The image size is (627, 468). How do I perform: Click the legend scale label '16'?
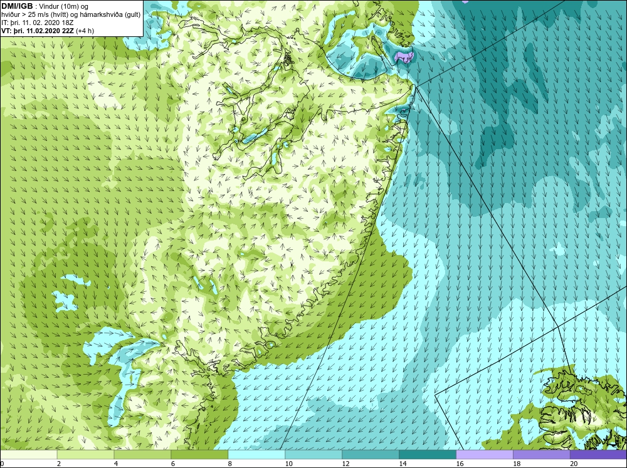(x=460, y=464)
